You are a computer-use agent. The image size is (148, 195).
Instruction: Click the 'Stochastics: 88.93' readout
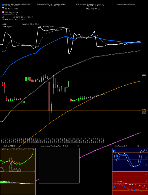[x=9, y=15]
